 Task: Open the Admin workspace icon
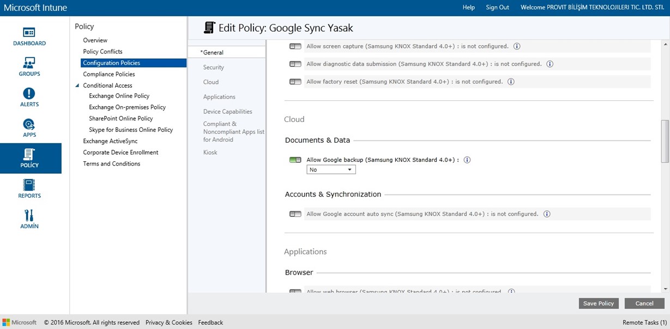coord(29,220)
